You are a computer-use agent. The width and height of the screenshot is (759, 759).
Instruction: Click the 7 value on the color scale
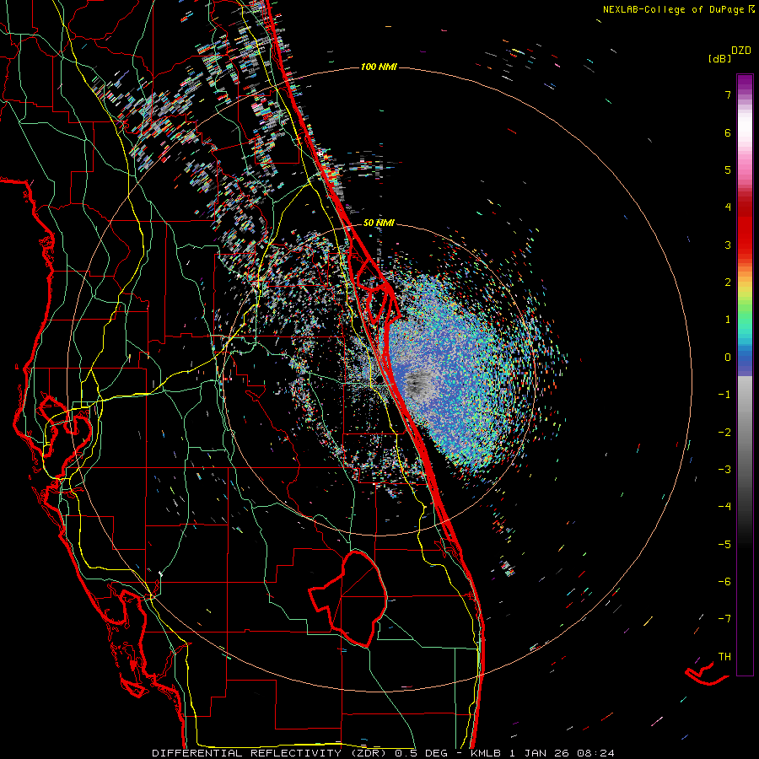tap(728, 94)
